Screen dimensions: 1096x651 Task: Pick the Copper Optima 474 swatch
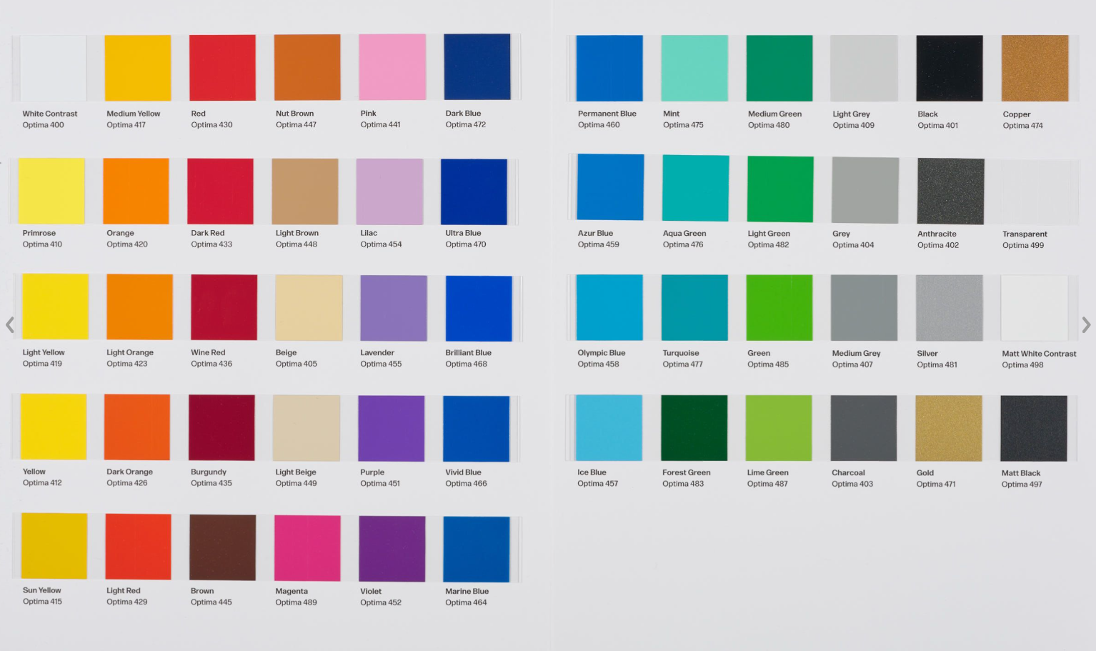pos(1035,68)
